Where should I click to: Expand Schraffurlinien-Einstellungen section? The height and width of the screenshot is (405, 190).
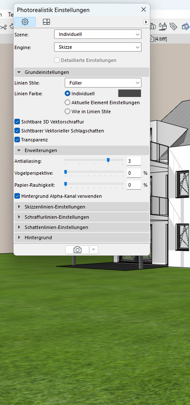pos(82,217)
